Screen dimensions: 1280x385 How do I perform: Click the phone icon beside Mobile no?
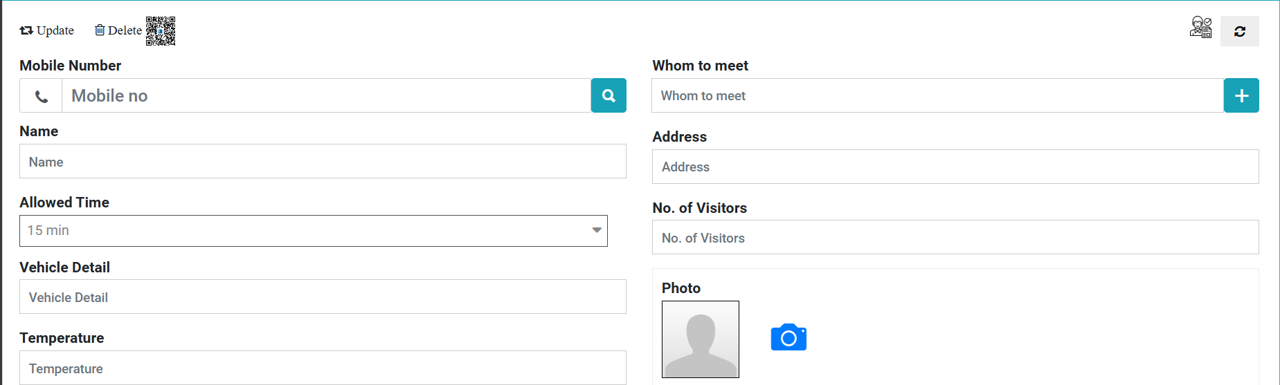tap(42, 96)
